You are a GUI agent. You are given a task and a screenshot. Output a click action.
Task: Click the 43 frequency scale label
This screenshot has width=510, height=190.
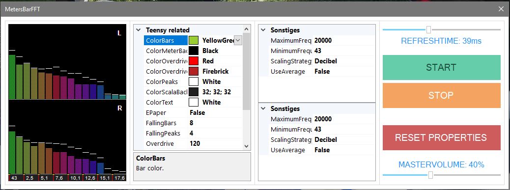14,178
